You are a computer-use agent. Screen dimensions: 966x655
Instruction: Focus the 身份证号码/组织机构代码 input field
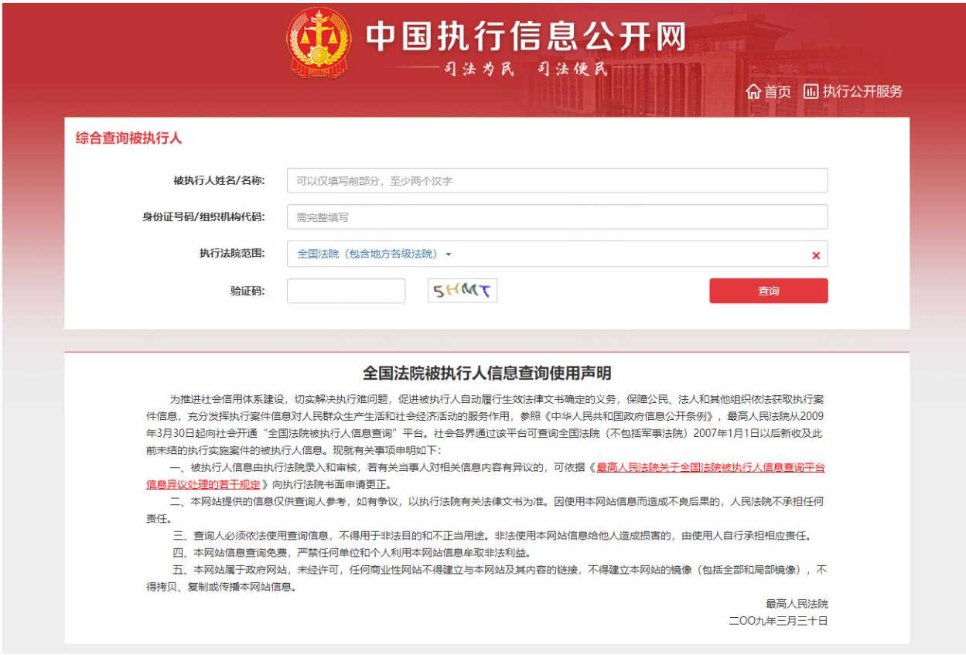[557, 217]
